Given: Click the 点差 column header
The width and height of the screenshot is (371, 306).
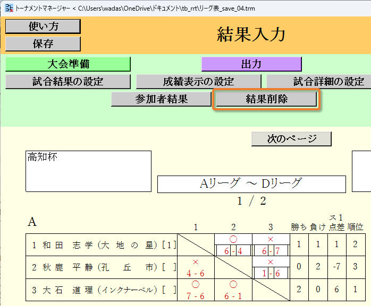Looking at the screenshot, I should click(336, 227).
